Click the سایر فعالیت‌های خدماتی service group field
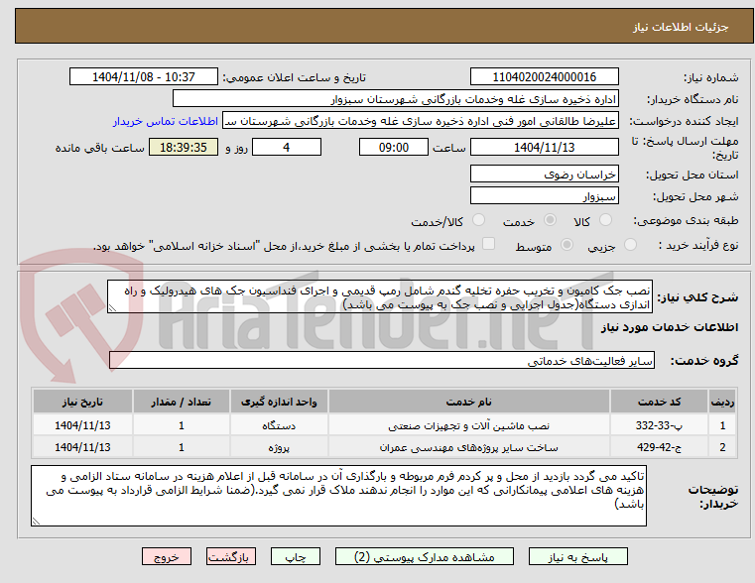This screenshot has height=583, width=755. pos(382,360)
